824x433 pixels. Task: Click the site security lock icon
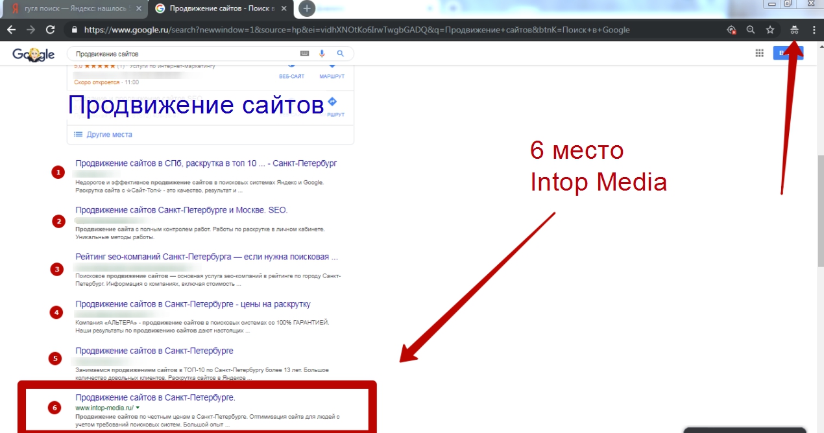[74, 30]
